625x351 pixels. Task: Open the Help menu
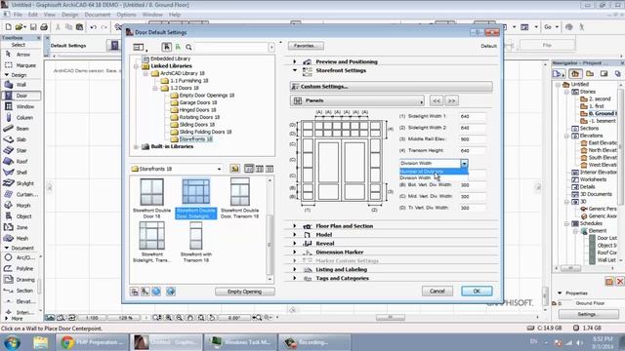(175, 15)
